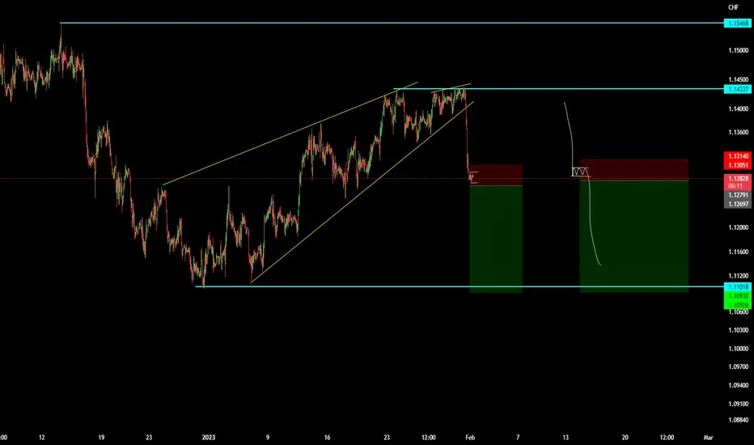Click the Mar label on time axis
The width and height of the screenshot is (754, 445).
pos(708,438)
